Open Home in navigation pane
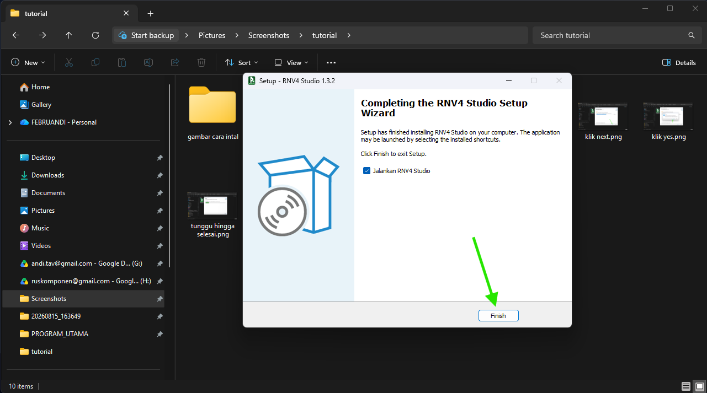 [40, 87]
